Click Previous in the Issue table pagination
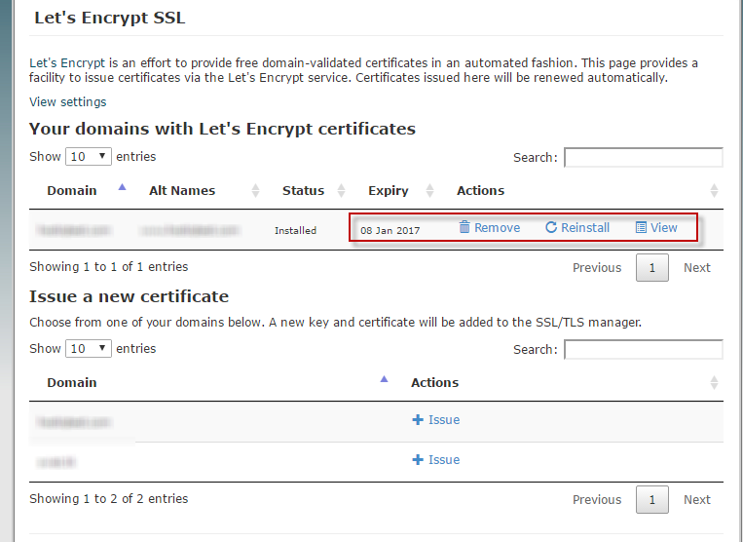The height and width of the screenshot is (542, 743). tap(597, 499)
